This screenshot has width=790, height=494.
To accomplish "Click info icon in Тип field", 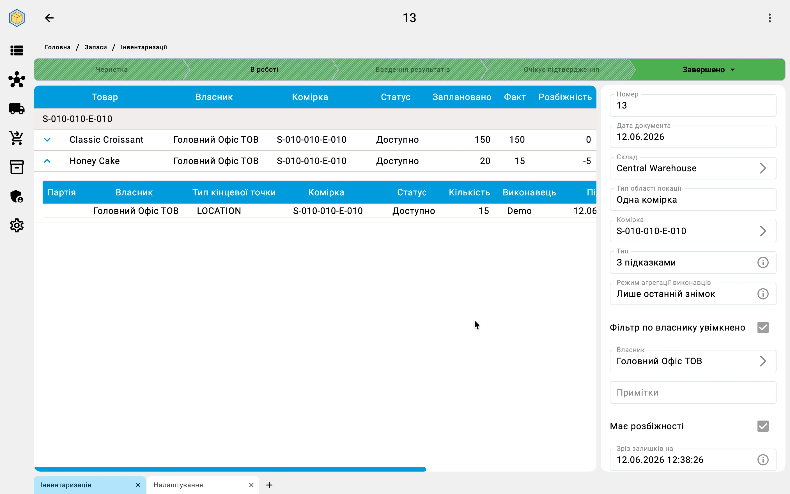I will (763, 262).
